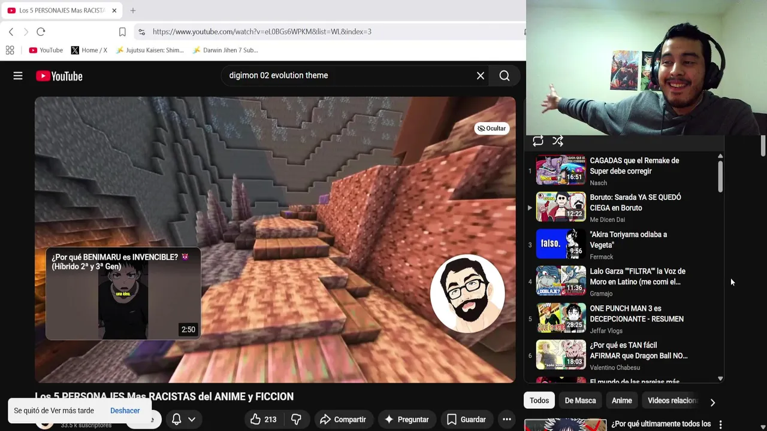
Task: Click the channel name Valentino Chabesu
Action: 615,368
